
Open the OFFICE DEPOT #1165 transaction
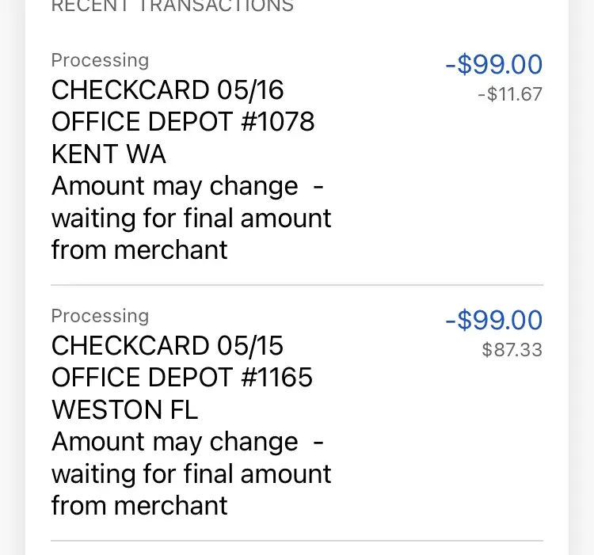(182, 378)
